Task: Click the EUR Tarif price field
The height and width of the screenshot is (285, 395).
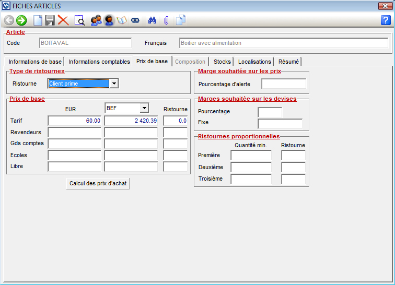Action: pyautogui.click(x=74, y=121)
